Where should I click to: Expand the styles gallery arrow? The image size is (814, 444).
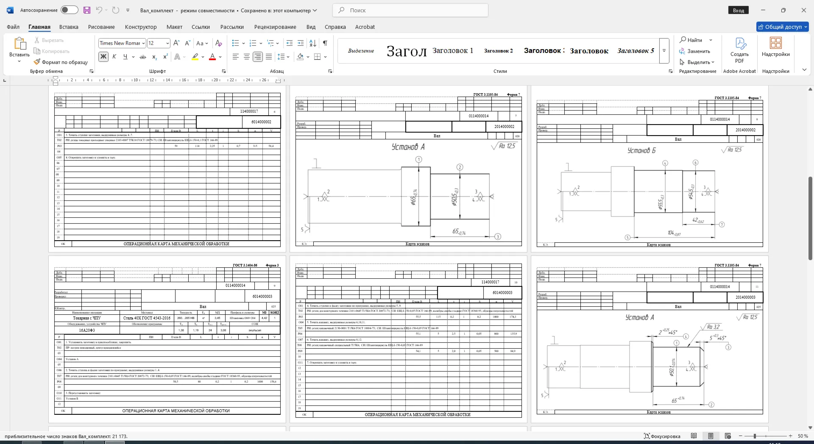point(664,50)
